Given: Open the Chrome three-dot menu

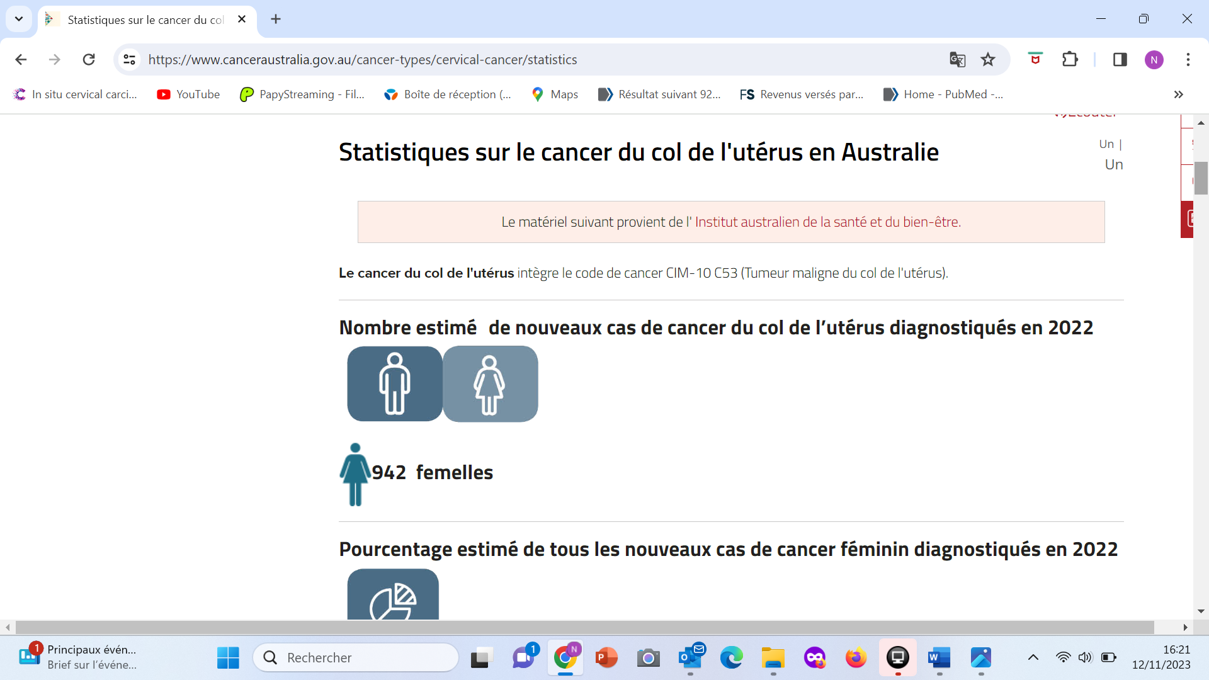Looking at the screenshot, I should (x=1188, y=60).
